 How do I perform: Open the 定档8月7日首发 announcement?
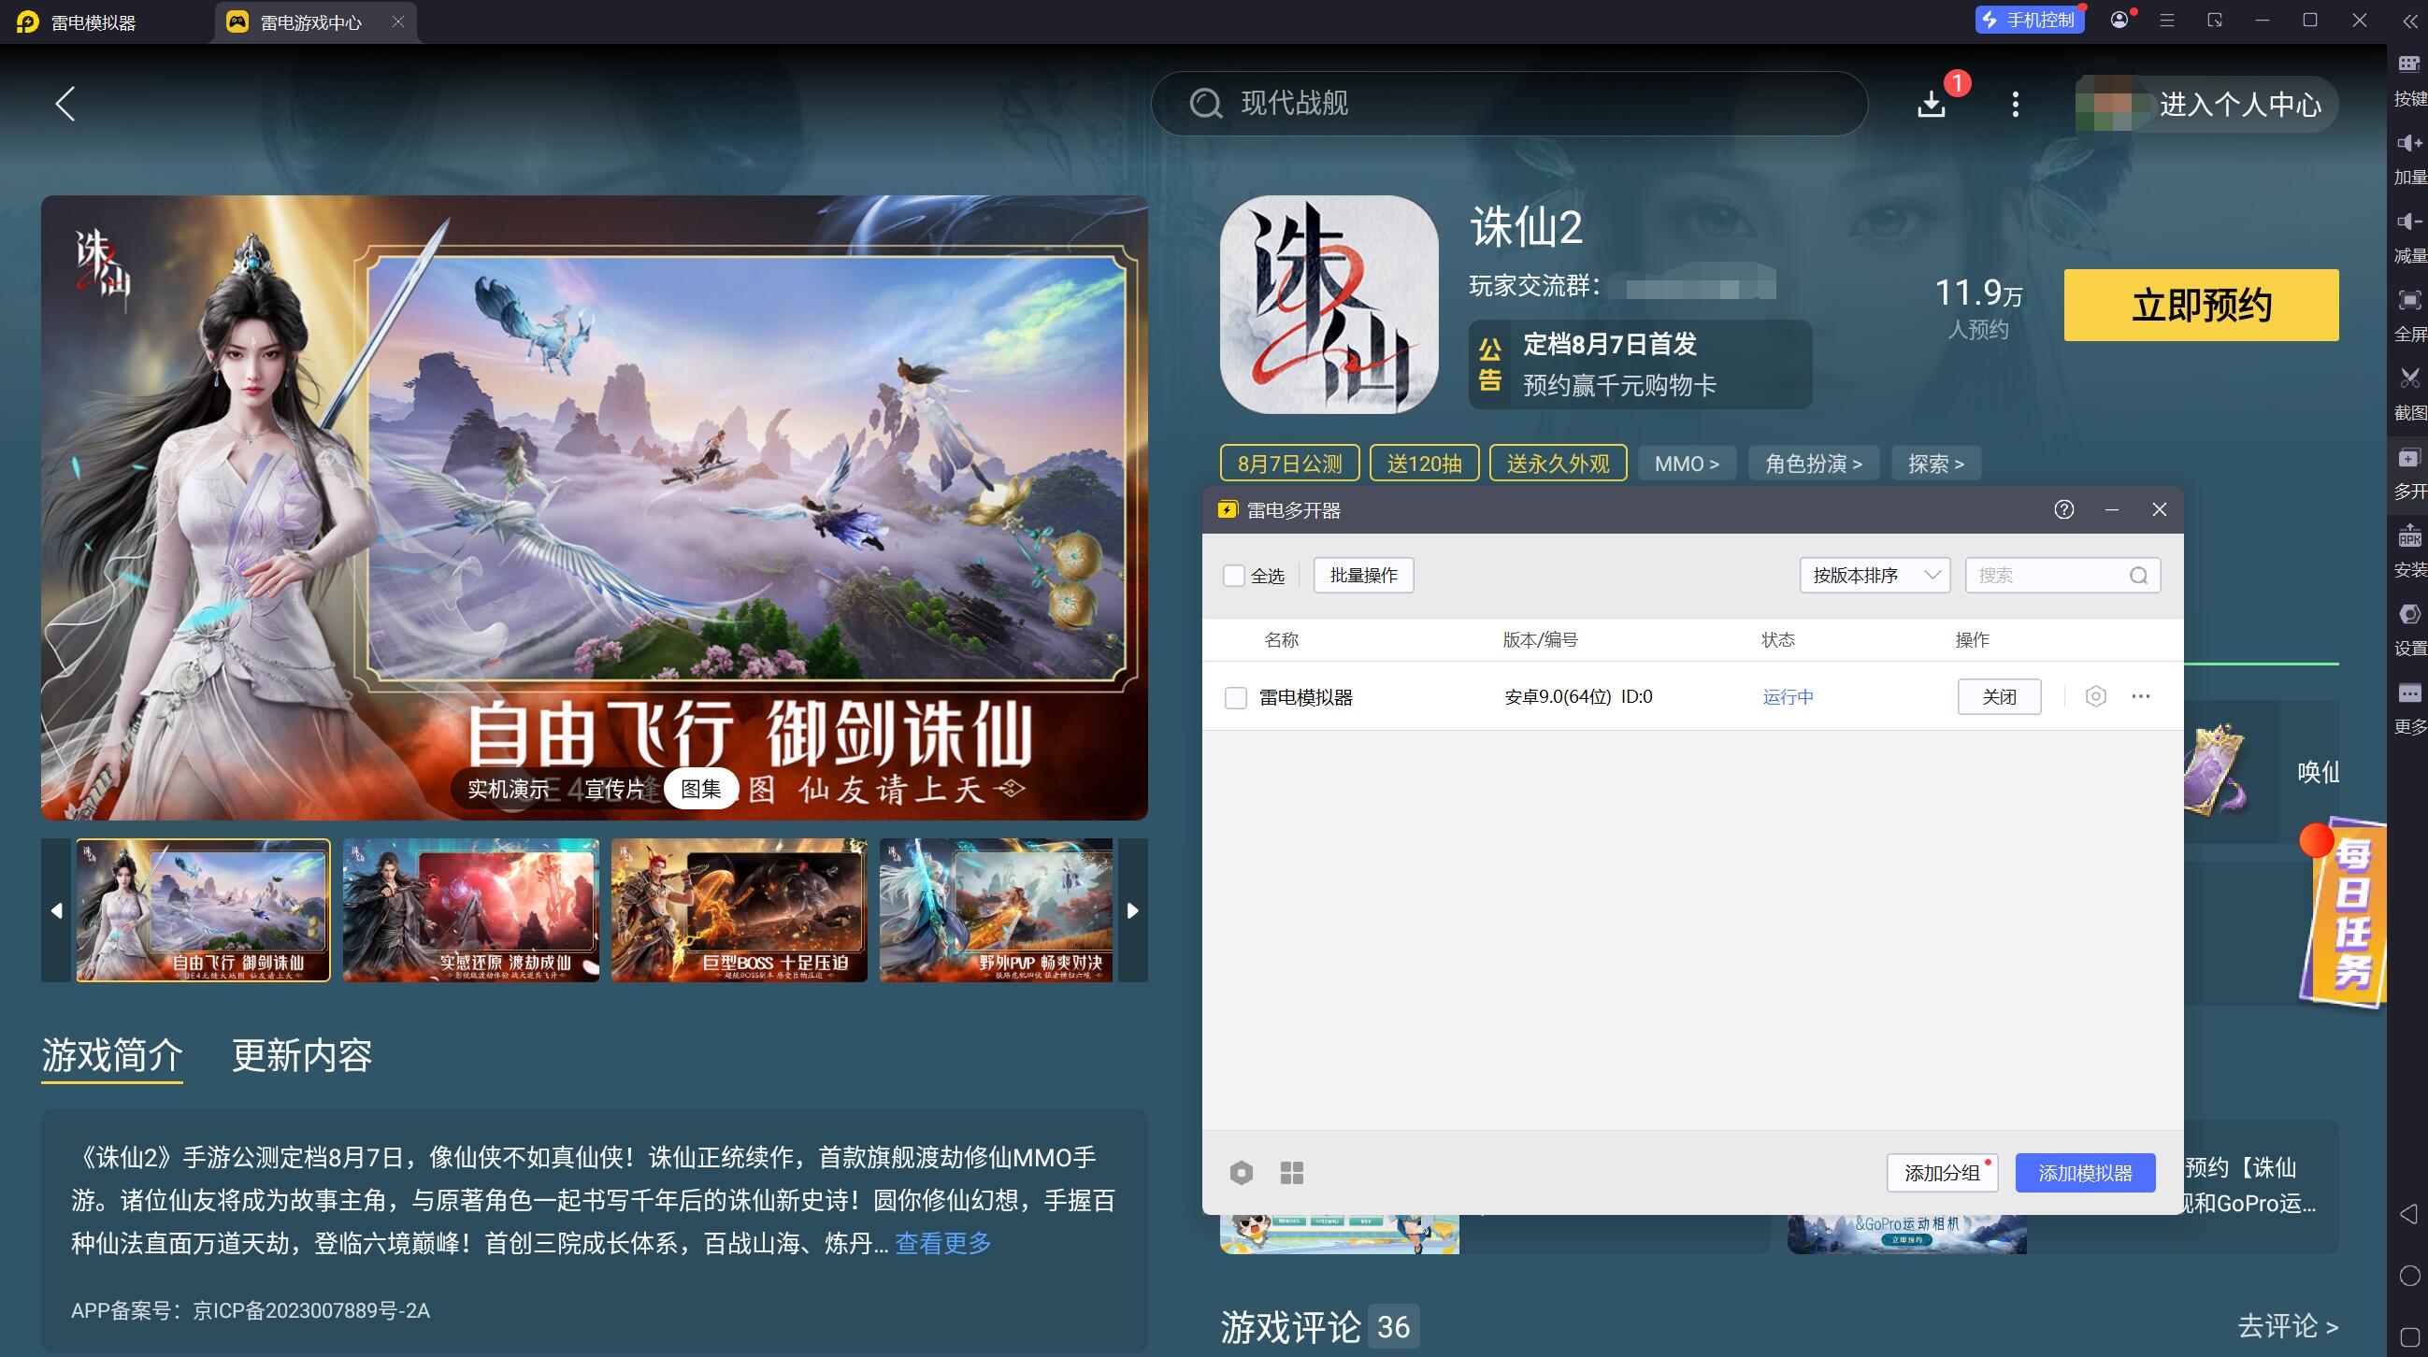[1640, 364]
